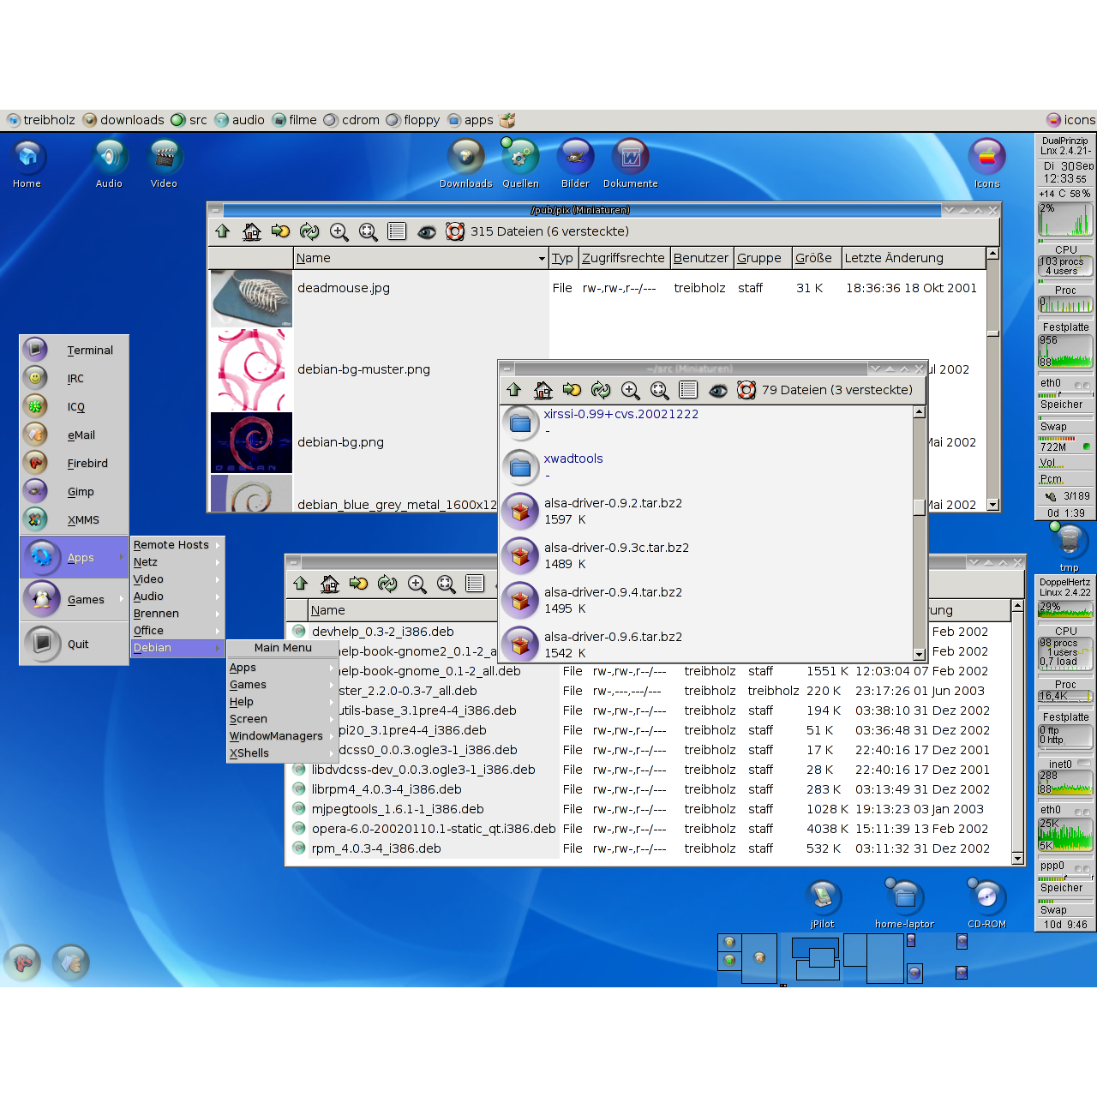Click the deadmouse.jpg thumbnail image
The image size is (1097, 1097).
[251, 298]
